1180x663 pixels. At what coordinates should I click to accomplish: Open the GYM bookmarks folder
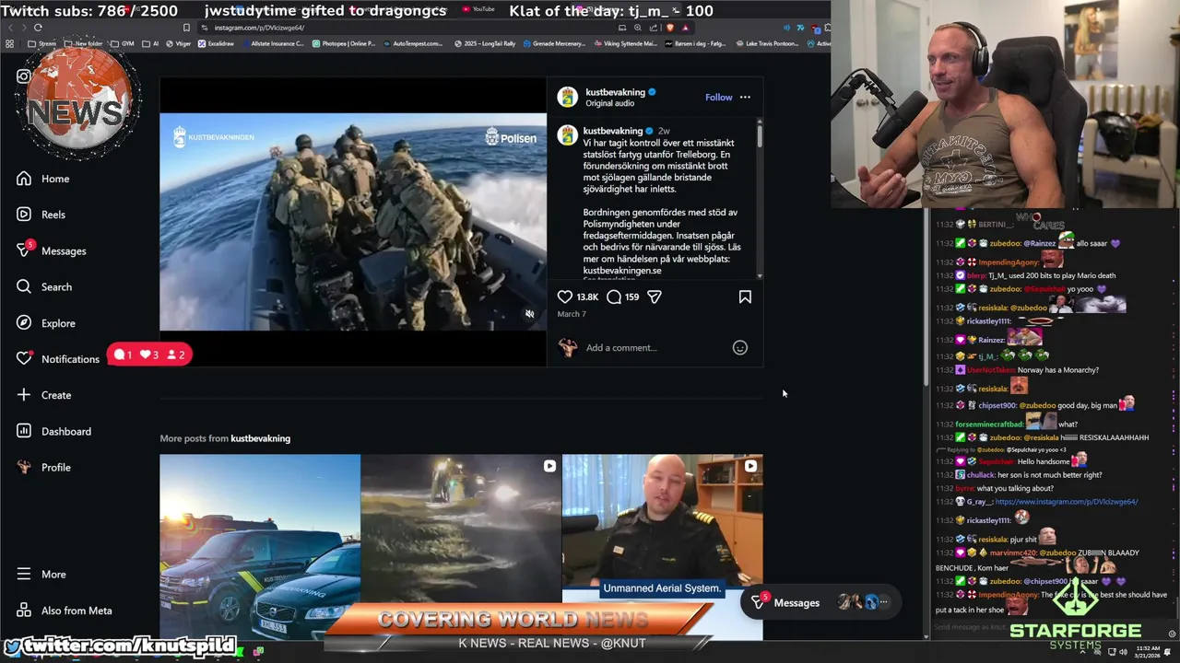123,43
